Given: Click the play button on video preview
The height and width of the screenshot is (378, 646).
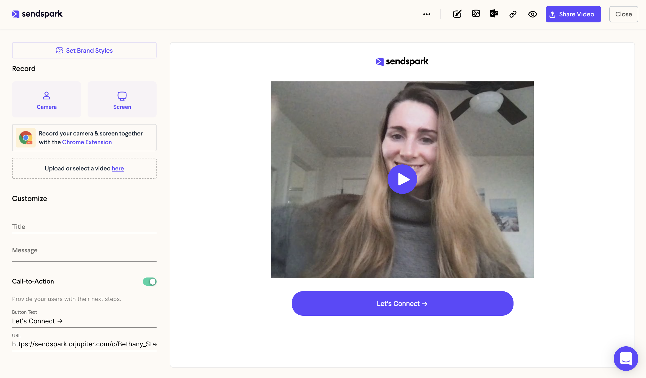Looking at the screenshot, I should [x=402, y=179].
